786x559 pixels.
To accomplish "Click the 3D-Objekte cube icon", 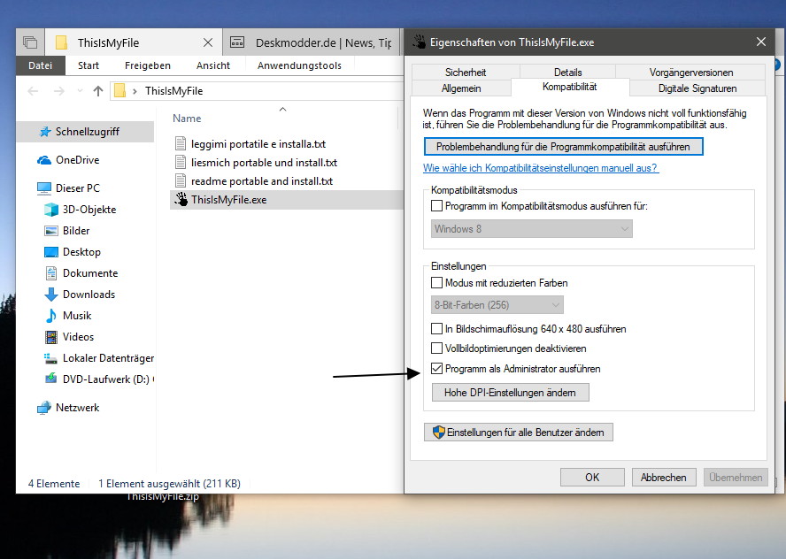I will [x=51, y=210].
